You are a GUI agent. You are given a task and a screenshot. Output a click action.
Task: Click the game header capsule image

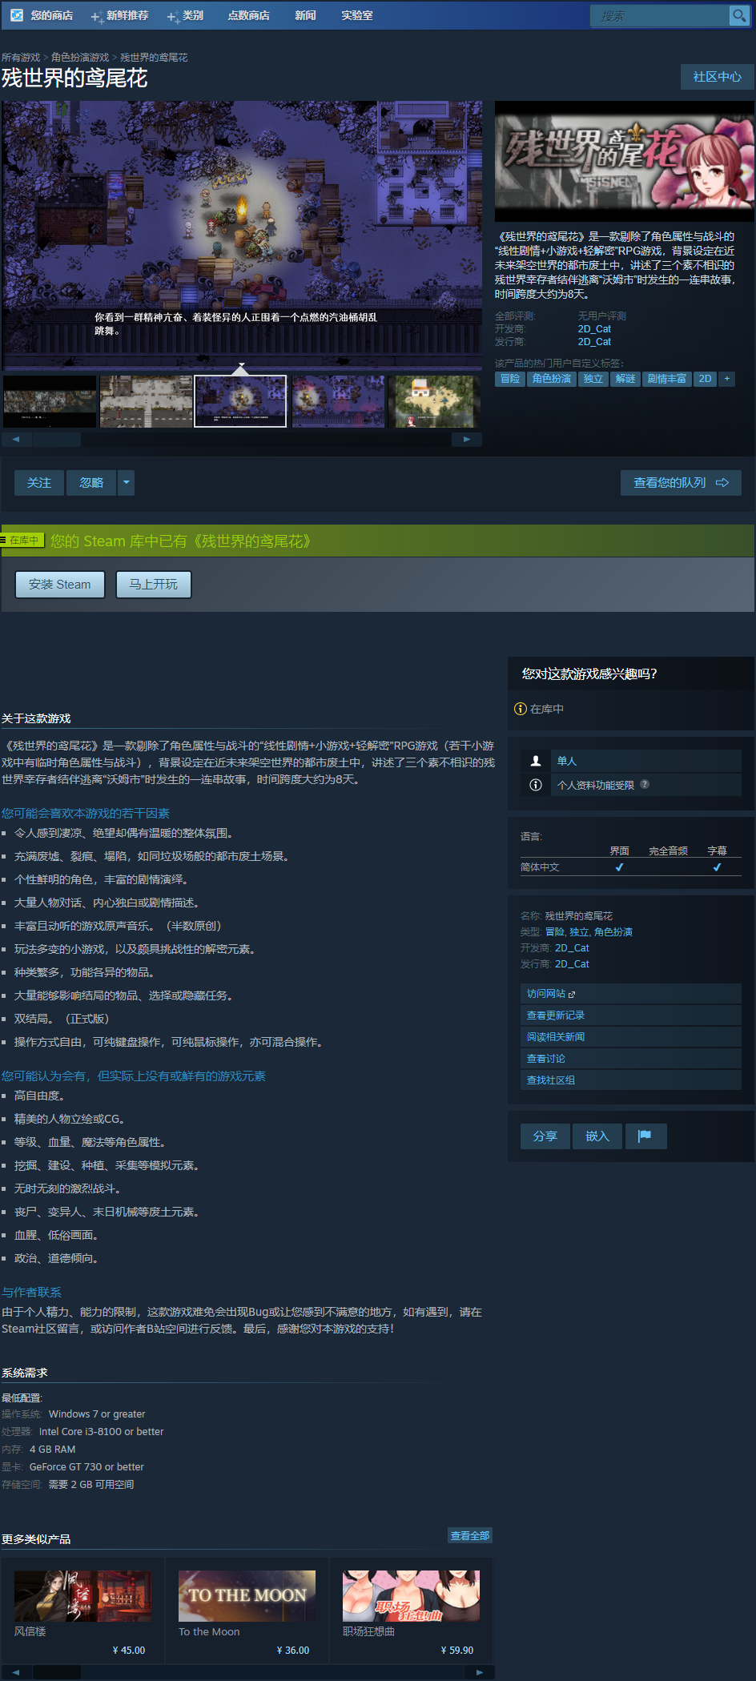[x=625, y=161]
